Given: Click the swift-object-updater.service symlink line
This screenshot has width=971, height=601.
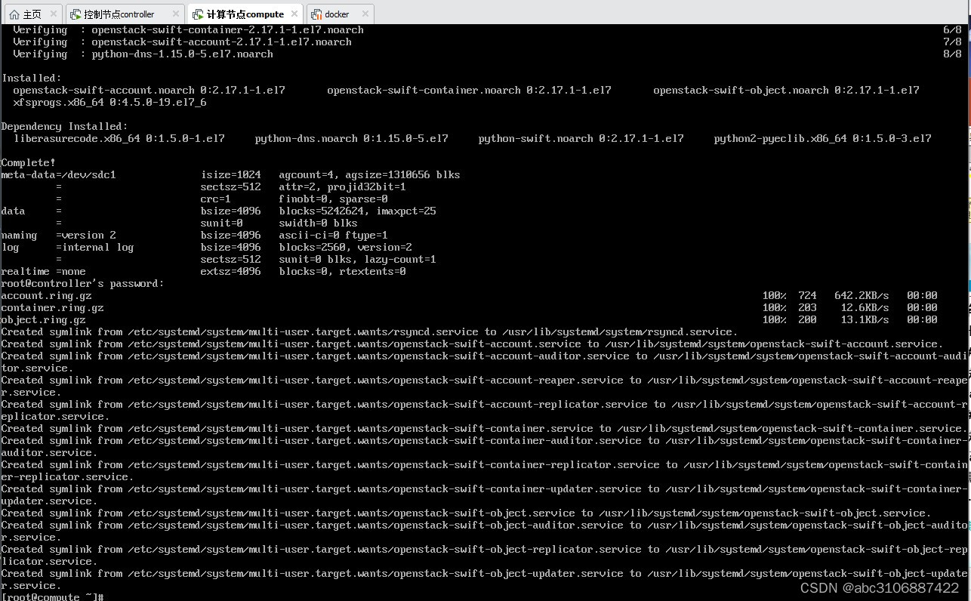Looking at the screenshot, I should 485,580.
